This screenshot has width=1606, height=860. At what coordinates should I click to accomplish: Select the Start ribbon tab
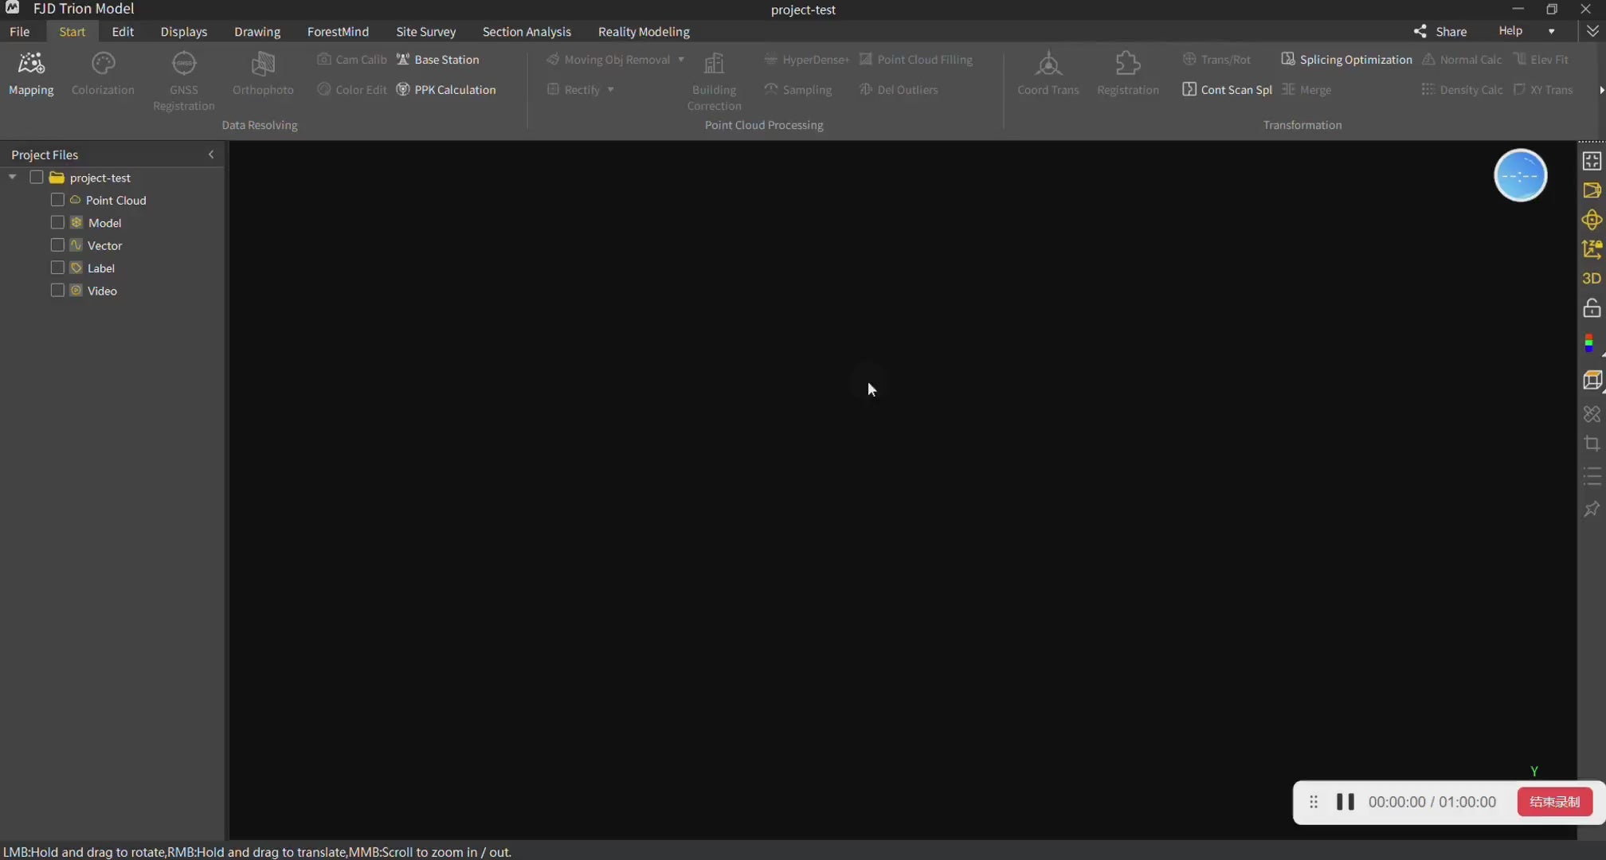click(x=72, y=32)
